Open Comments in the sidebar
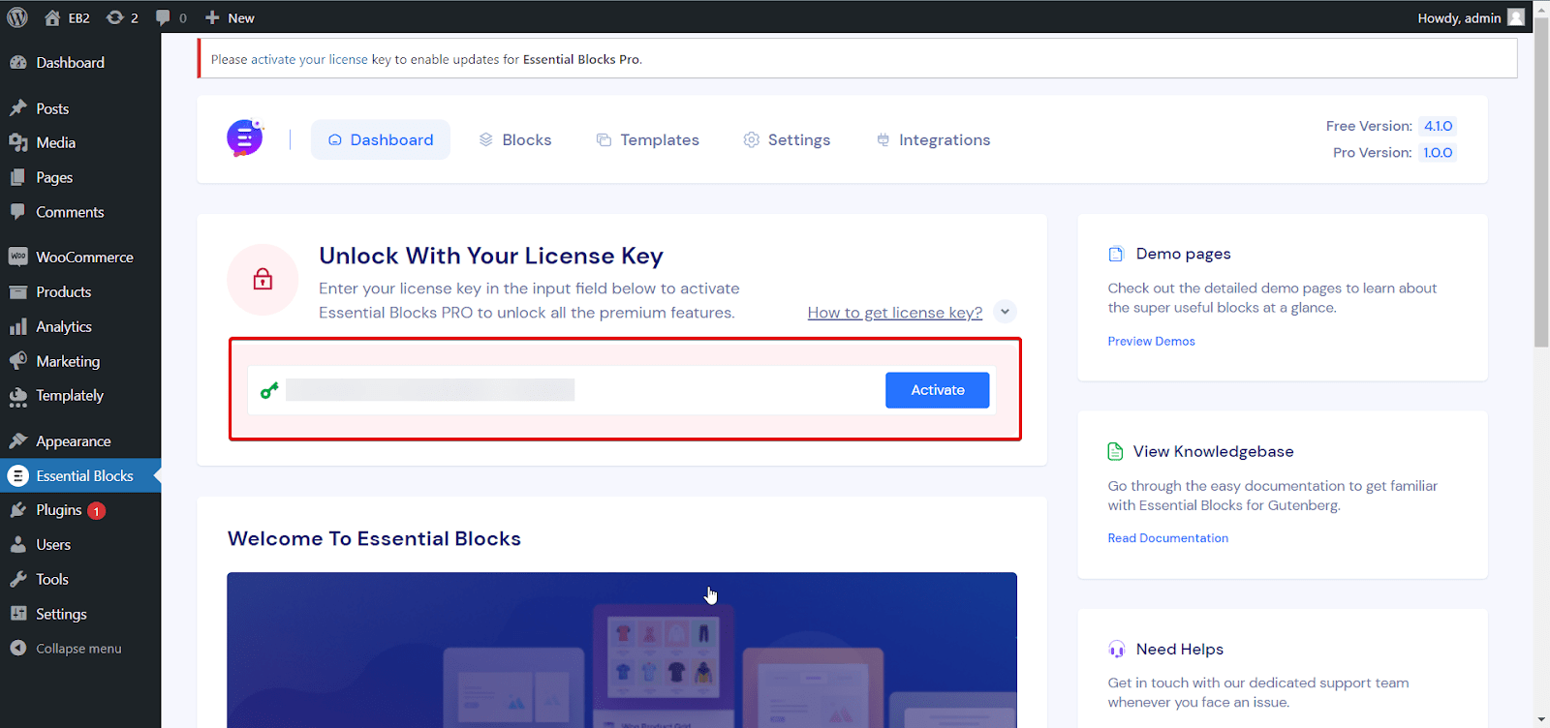This screenshot has width=1550, height=728. coord(79,212)
